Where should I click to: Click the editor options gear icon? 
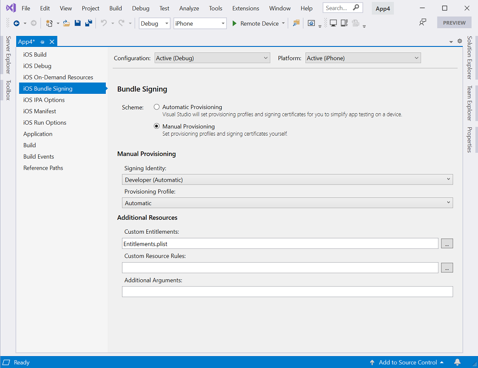459,41
